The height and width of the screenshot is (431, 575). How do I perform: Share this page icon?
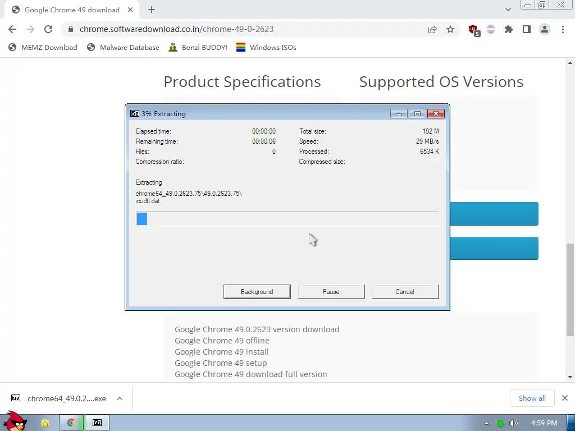(432, 29)
